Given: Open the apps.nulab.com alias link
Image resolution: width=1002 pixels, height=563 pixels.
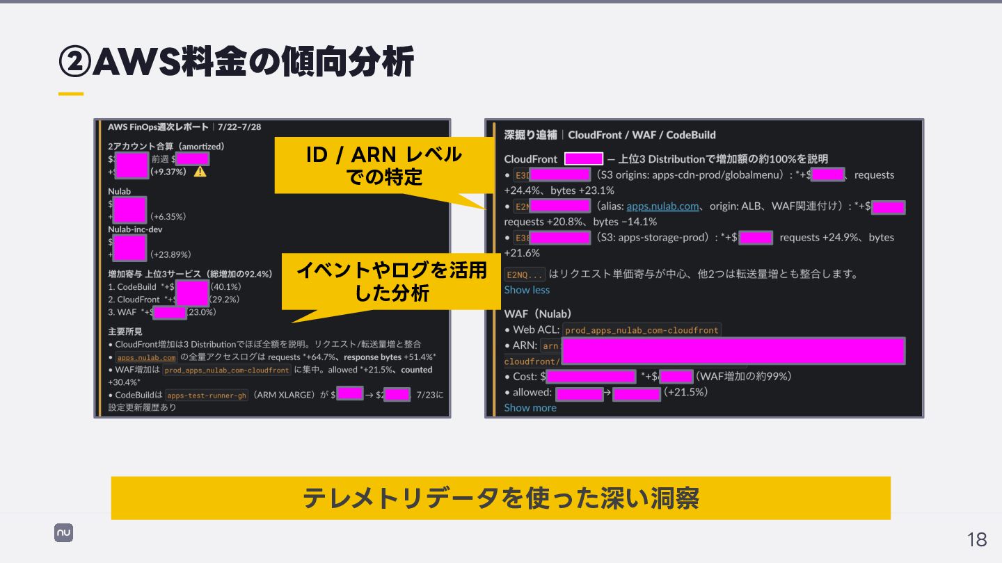Looking at the screenshot, I should point(662,206).
